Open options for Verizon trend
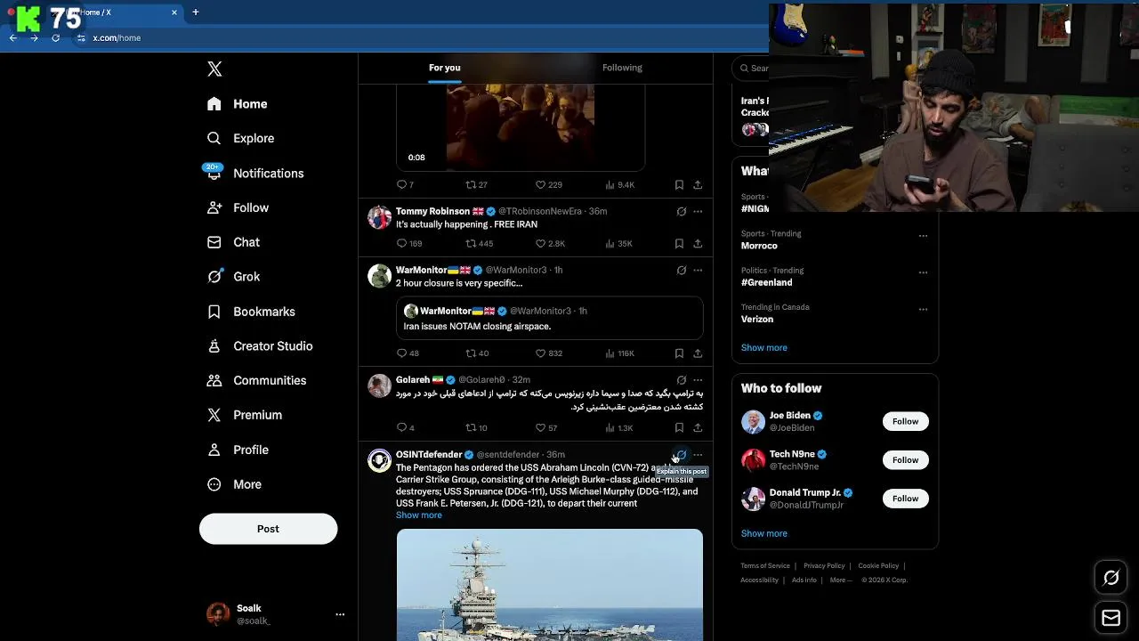 [x=923, y=309]
